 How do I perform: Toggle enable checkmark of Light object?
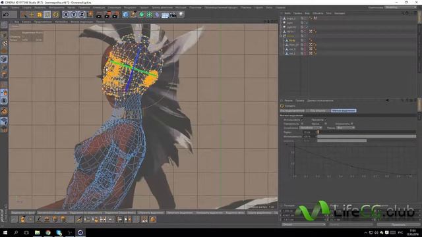pyautogui.click(x=307, y=23)
